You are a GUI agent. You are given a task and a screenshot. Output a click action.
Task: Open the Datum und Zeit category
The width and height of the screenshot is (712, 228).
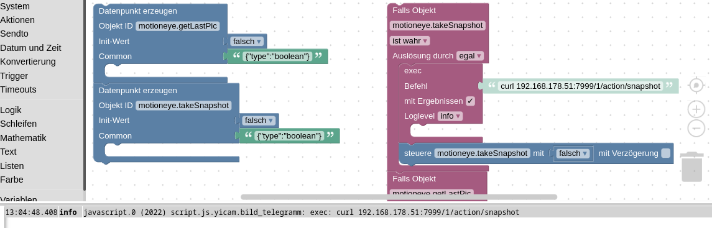pos(30,48)
